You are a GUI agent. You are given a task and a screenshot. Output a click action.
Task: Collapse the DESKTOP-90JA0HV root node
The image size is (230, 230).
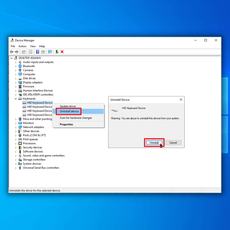click(12, 58)
